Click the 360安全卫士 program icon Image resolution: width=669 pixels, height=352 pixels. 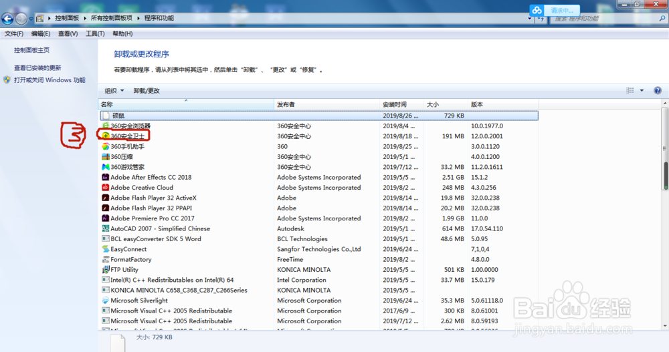(x=106, y=136)
